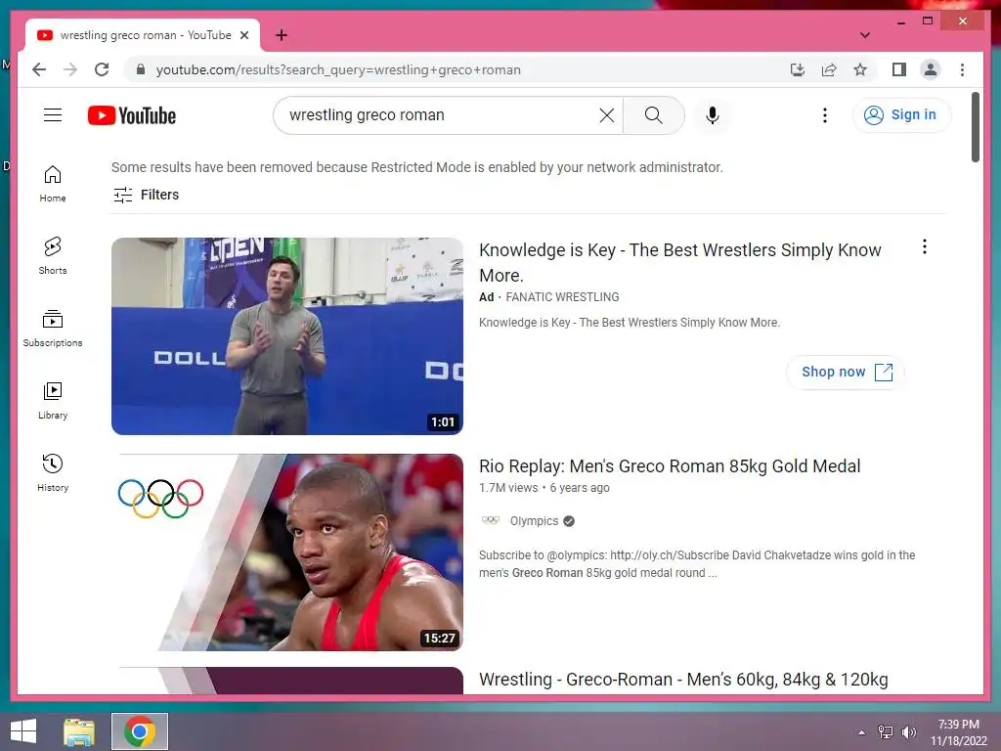Open the Rio Replay video thumbnail
The height and width of the screenshot is (751, 1001).
(287, 552)
